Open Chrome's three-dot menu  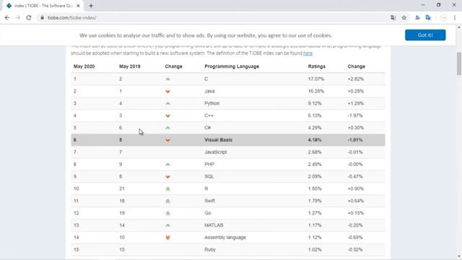pyautogui.click(x=455, y=17)
